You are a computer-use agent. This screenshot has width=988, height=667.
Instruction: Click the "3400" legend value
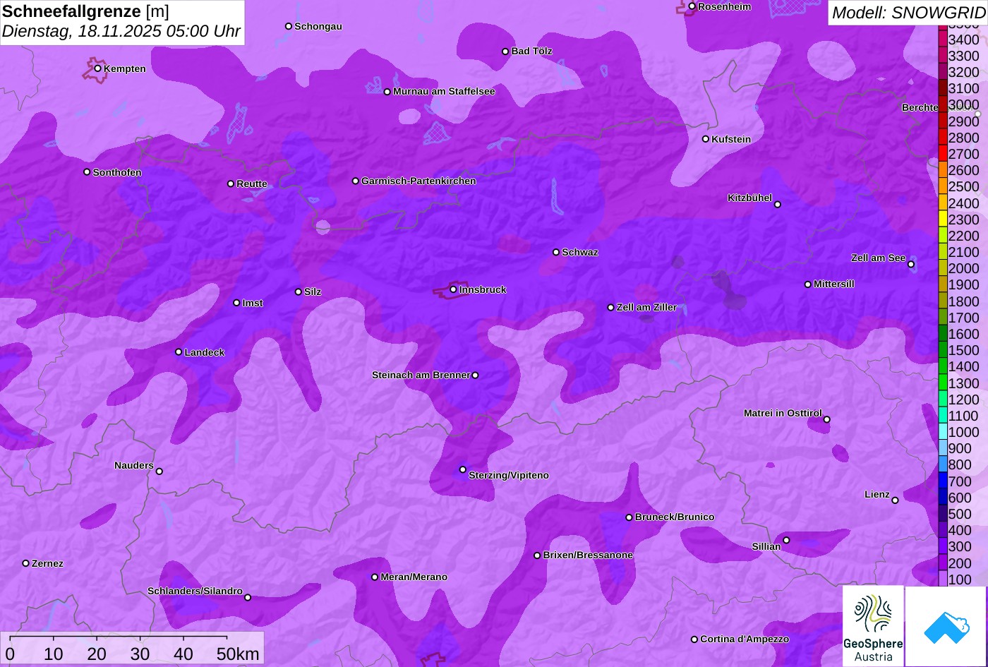pyautogui.click(x=964, y=40)
